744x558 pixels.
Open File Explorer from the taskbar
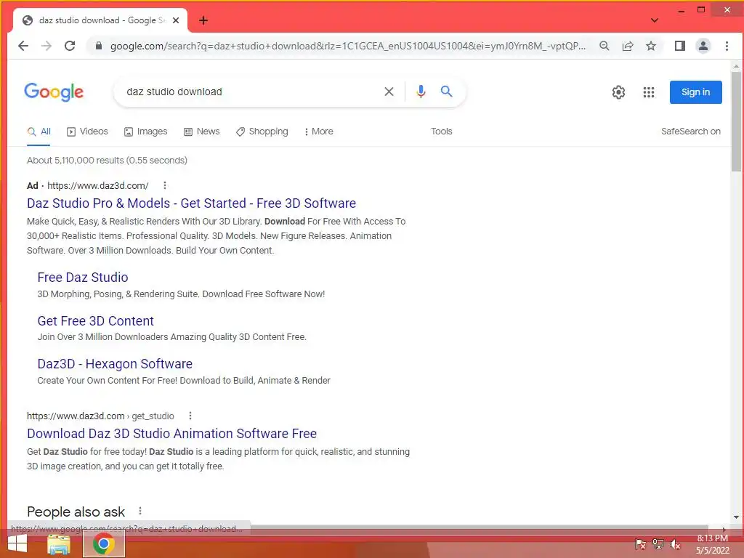point(59,544)
